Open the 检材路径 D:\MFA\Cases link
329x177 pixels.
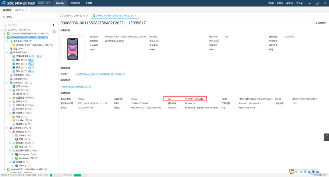click(100, 74)
